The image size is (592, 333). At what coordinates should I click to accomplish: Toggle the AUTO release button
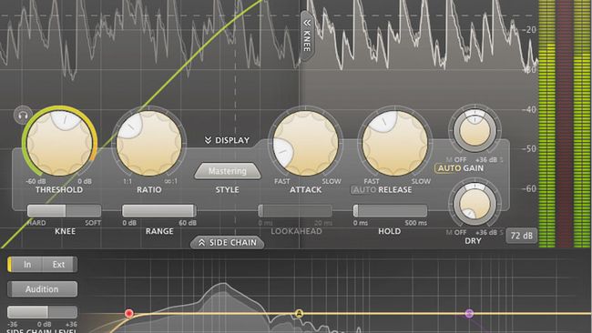coord(364,189)
